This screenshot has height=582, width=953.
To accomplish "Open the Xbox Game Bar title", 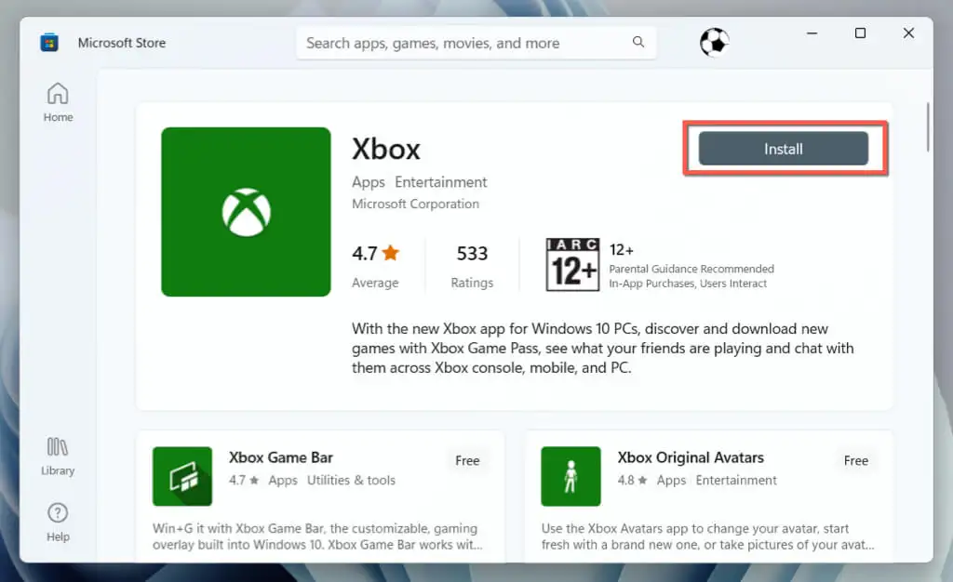I will pyautogui.click(x=281, y=457).
